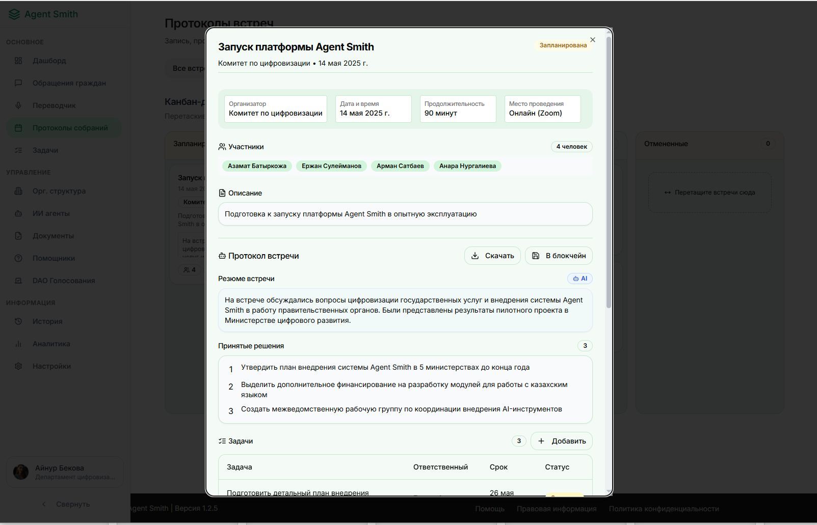817x525 pixels.
Task: Click the Переводчик microphone icon
Action: click(18, 105)
